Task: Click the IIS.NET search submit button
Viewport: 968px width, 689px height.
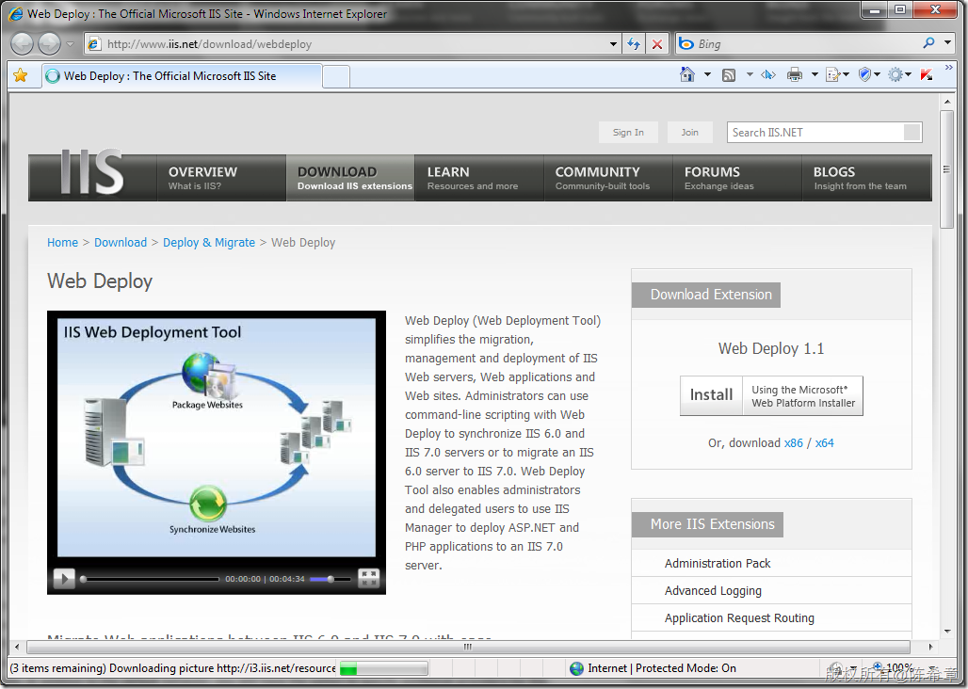Action: click(x=912, y=132)
